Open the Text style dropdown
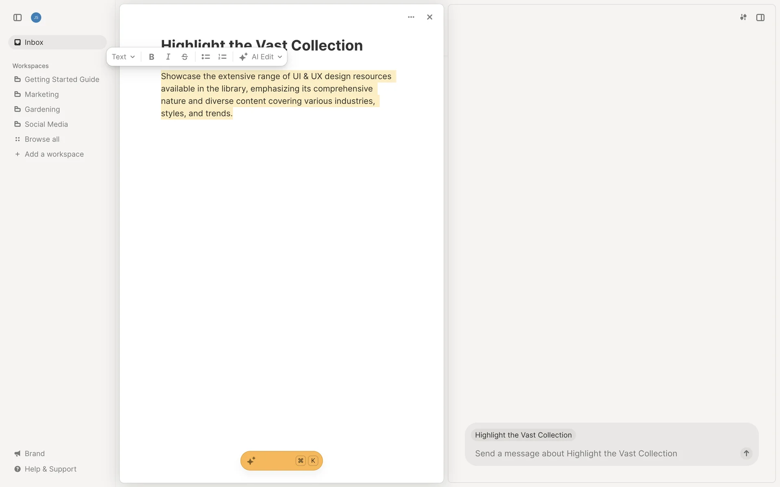Viewport: 780px width, 487px height. tap(123, 57)
